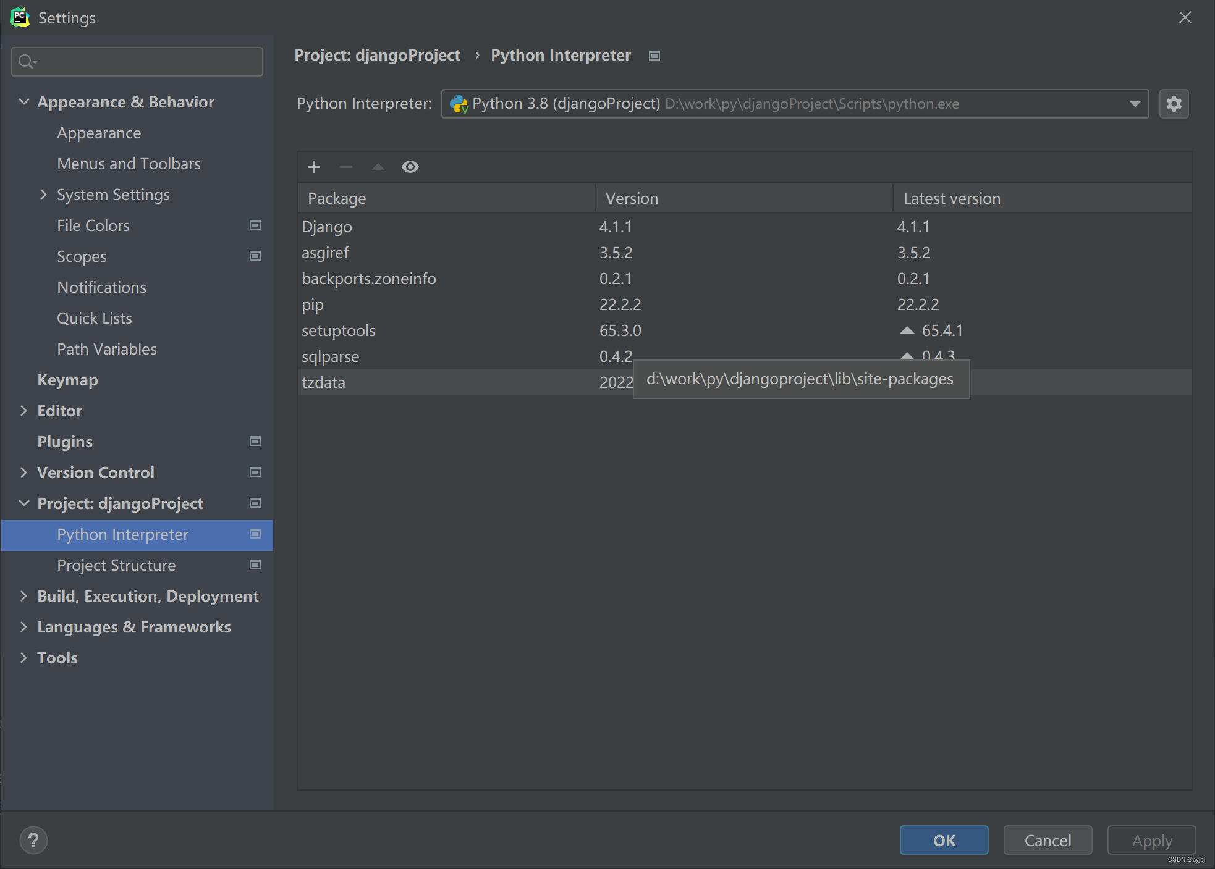Click the settings search field
Screen dimensions: 1215x869
137,62
